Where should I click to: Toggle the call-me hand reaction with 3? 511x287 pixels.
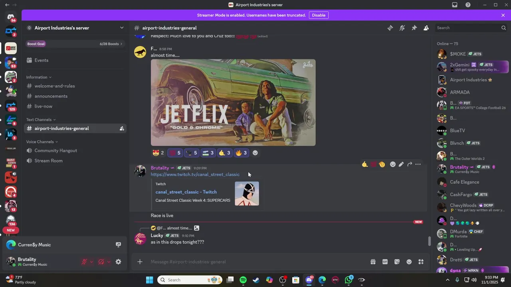224,153
